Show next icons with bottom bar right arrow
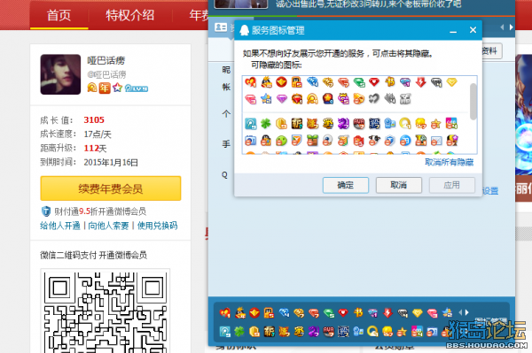The height and width of the screenshot is (353, 532). [467, 312]
